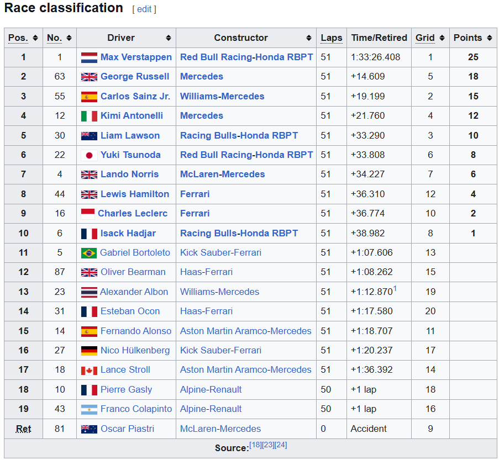The image size is (499, 460).
Task: Open source reference [18]
Action: (255, 445)
